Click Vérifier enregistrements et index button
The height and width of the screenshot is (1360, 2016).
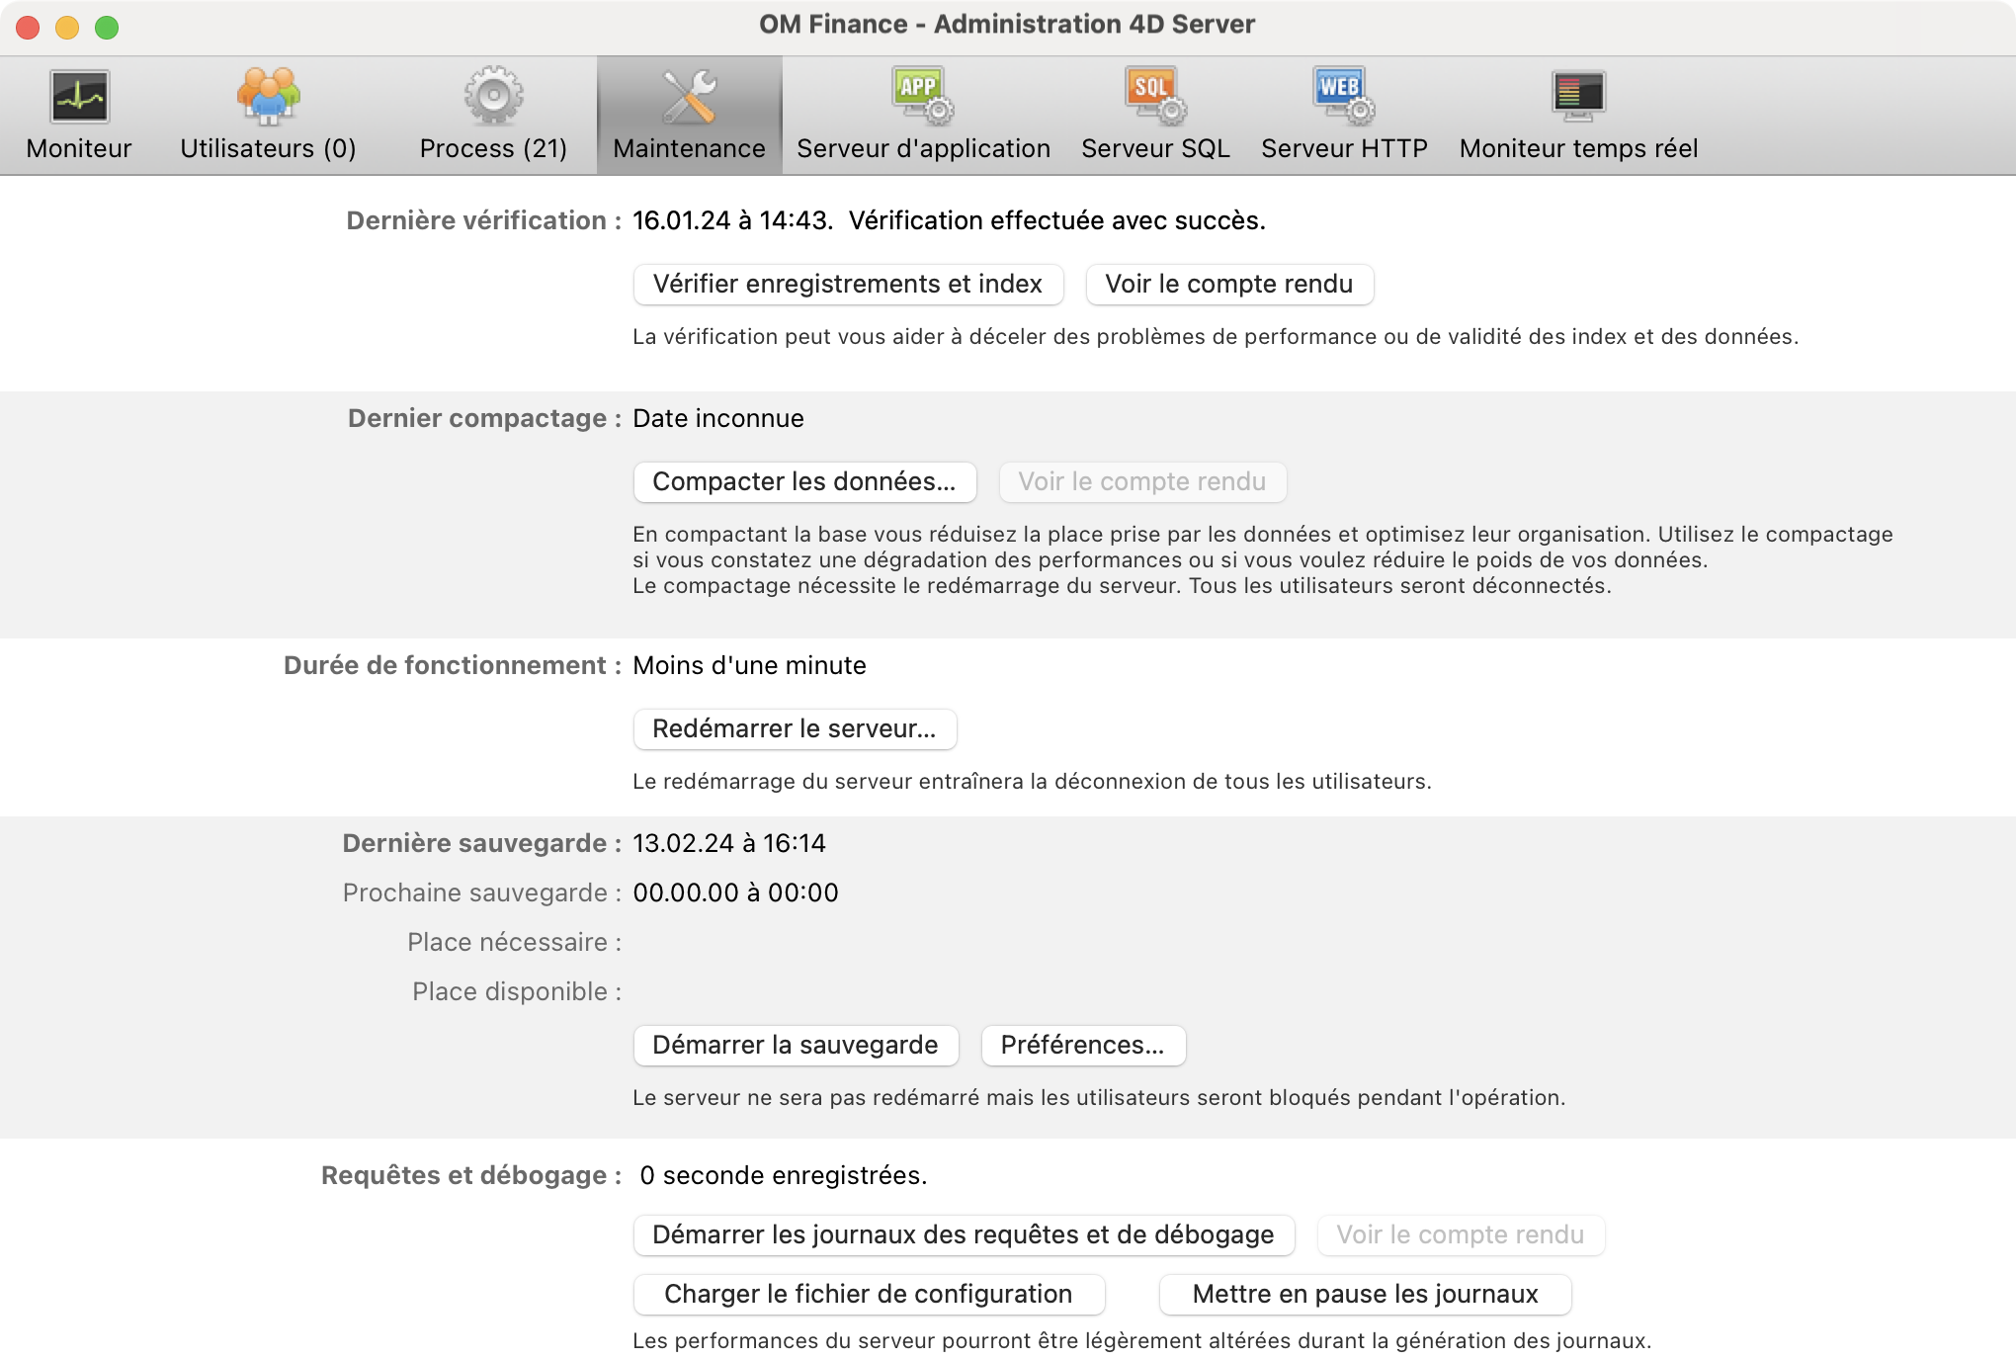coord(848,285)
